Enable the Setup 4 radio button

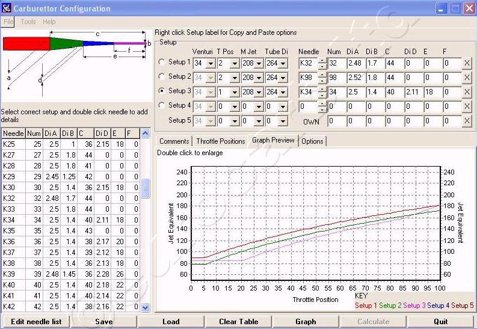point(162,106)
